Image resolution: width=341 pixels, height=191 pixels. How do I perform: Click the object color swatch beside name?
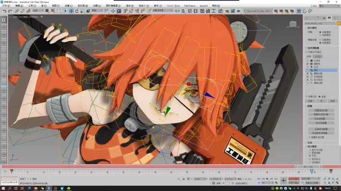339,23
